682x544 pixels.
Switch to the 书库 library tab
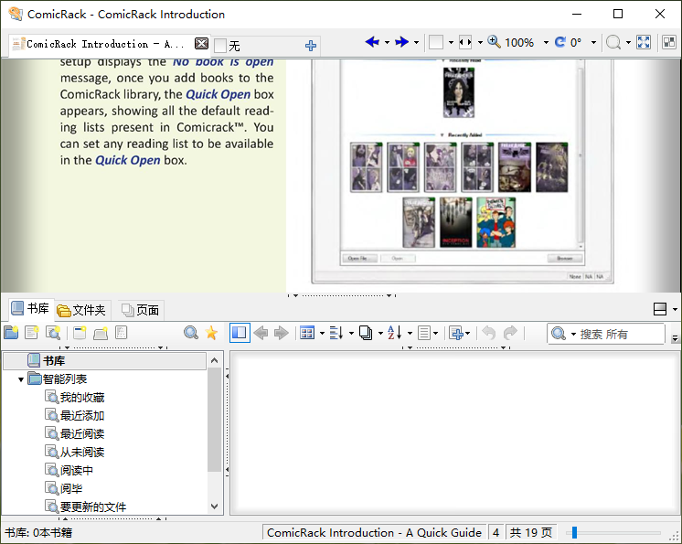click(30, 309)
